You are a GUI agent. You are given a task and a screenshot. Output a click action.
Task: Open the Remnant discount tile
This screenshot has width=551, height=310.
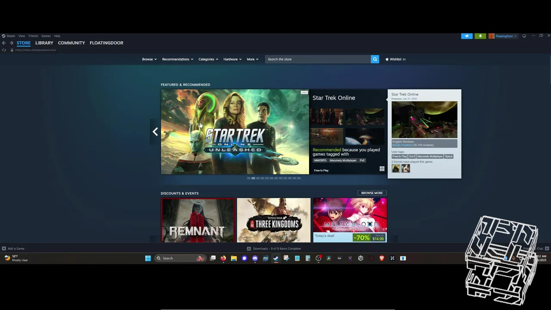[198, 220]
